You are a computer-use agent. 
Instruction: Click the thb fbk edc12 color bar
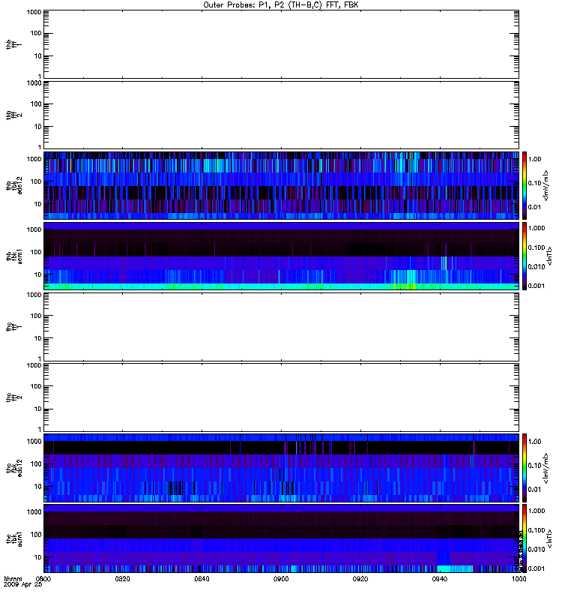click(525, 185)
